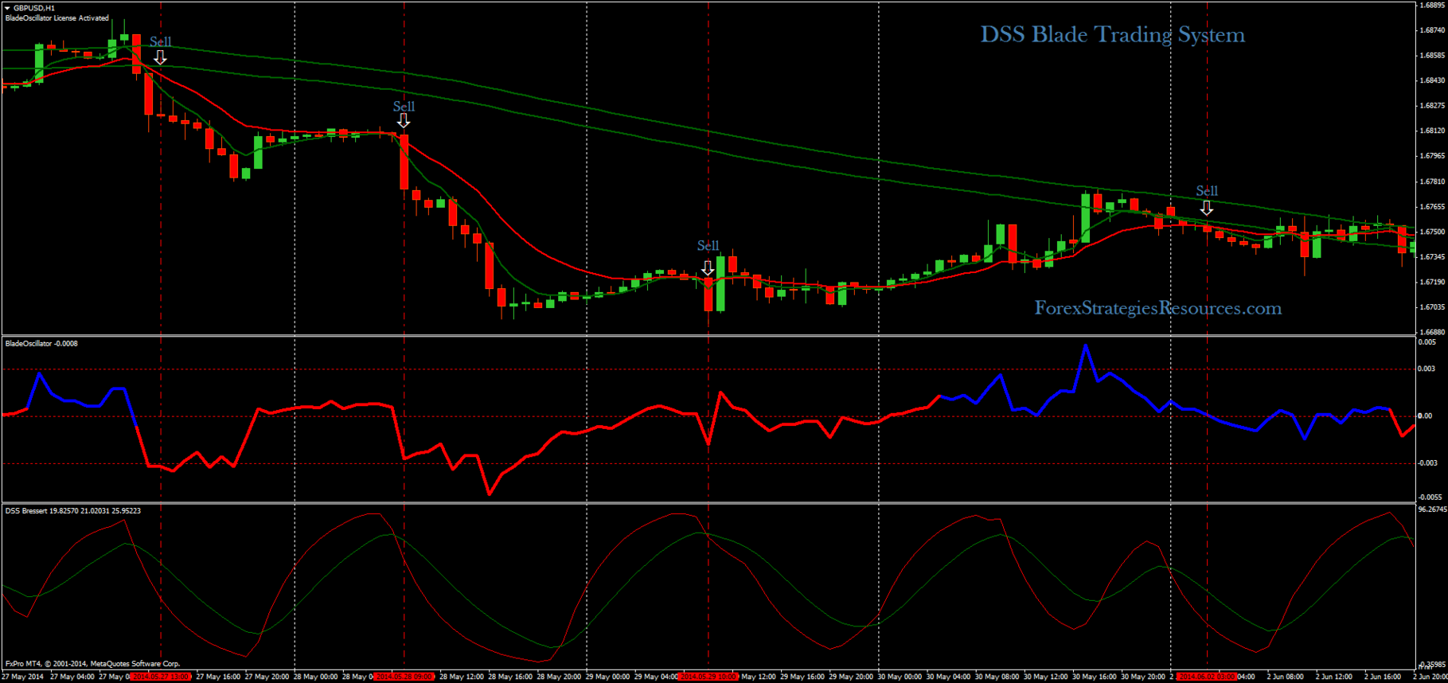Image resolution: width=1448 pixels, height=683 pixels.
Task: Click the -0.003 level on the oscillator scale
Action: click(1428, 462)
